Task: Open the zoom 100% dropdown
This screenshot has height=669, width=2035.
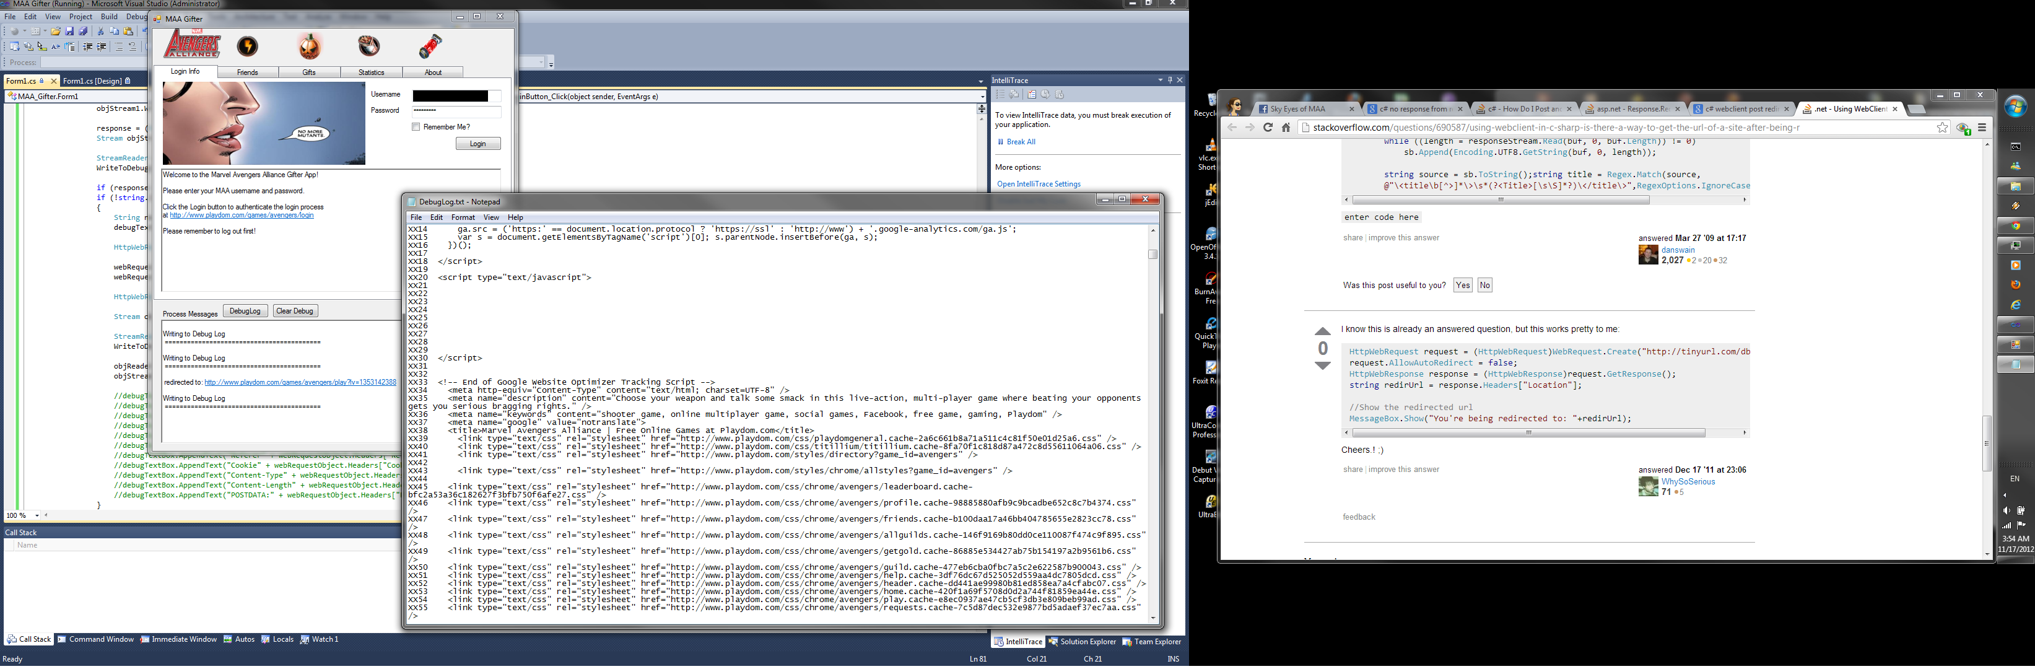Action: coord(37,516)
